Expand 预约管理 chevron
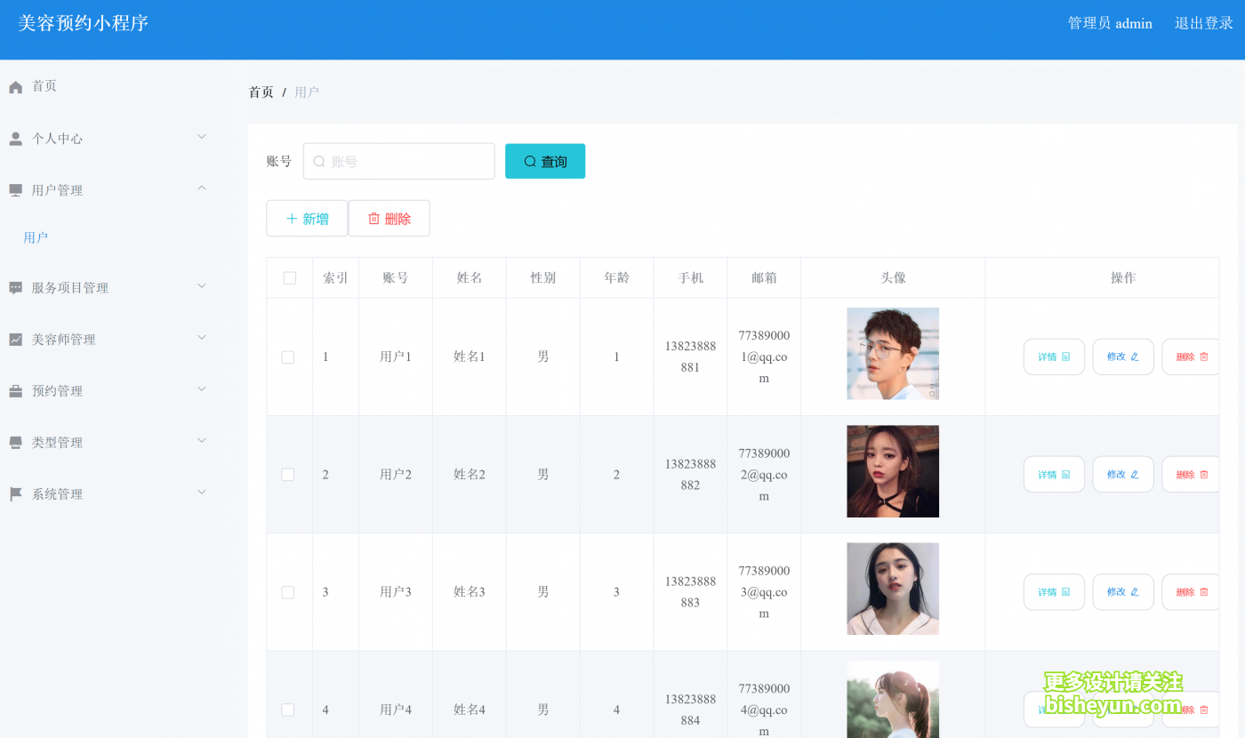The image size is (1245, 738). (202, 389)
